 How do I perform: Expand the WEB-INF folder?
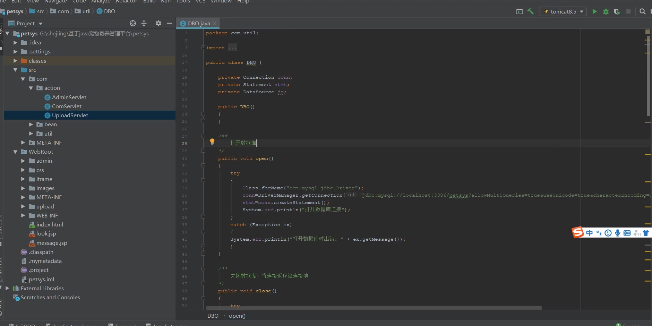[x=23, y=215]
